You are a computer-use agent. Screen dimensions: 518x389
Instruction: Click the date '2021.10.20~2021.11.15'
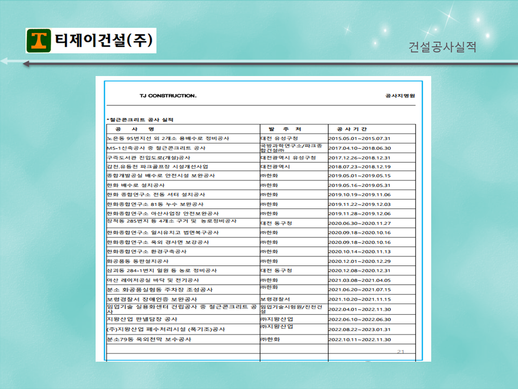coord(359,299)
